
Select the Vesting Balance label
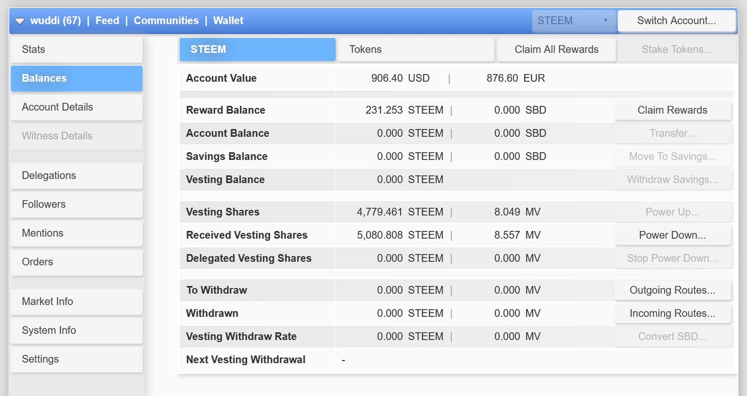click(x=225, y=180)
